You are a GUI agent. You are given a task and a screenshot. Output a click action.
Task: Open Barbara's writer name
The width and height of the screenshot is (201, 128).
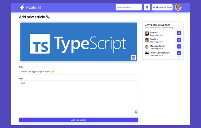pyautogui.click(x=154, y=32)
